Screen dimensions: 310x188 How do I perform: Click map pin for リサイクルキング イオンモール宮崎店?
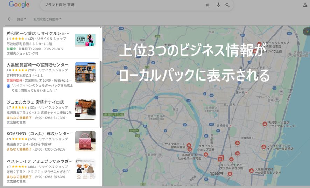pos(263,147)
